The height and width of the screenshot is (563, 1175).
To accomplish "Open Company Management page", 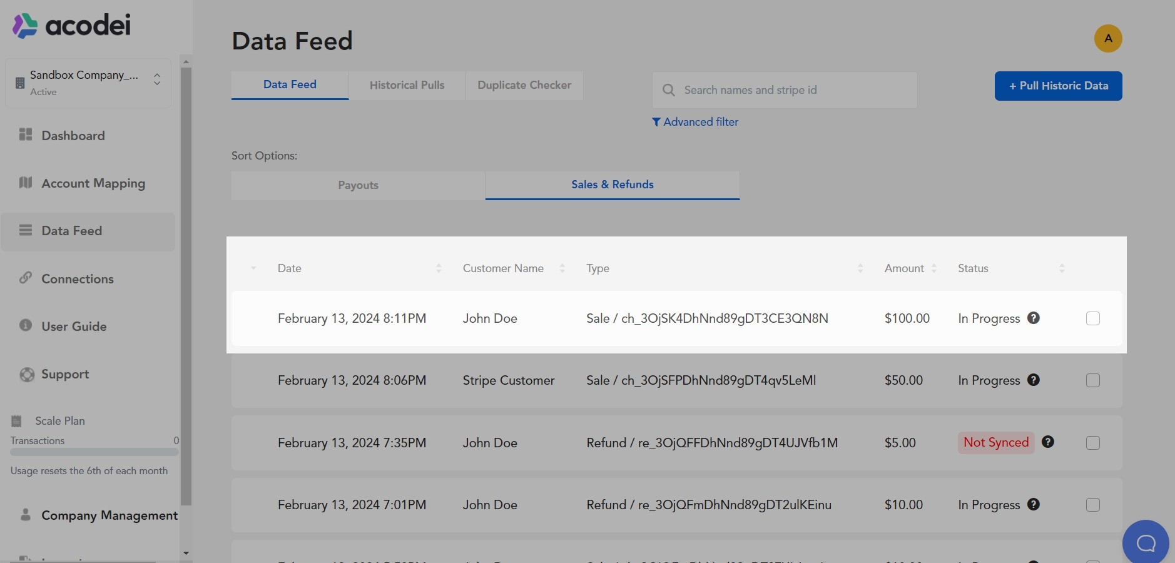I will pyautogui.click(x=109, y=515).
